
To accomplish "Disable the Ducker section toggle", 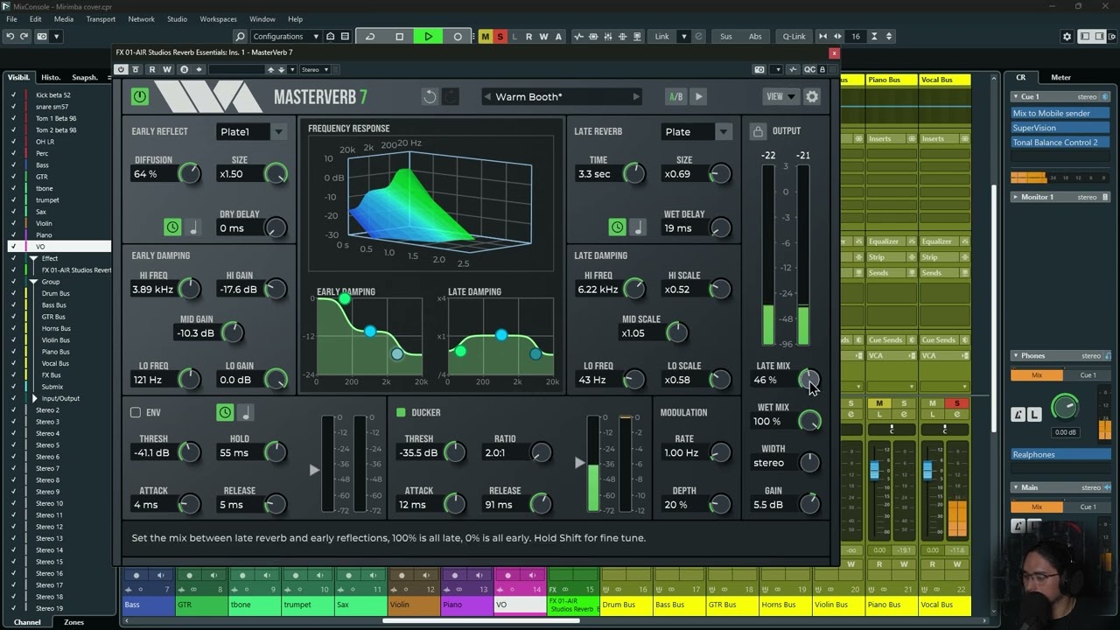I will point(401,412).
